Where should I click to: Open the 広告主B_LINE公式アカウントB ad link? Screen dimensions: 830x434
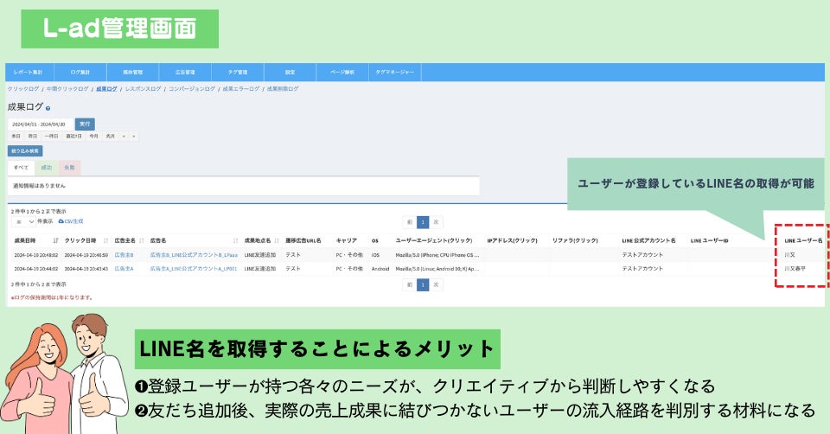pyautogui.click(x=194, y=255)
